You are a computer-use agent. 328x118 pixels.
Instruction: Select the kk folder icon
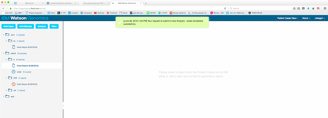click(10, 41)
